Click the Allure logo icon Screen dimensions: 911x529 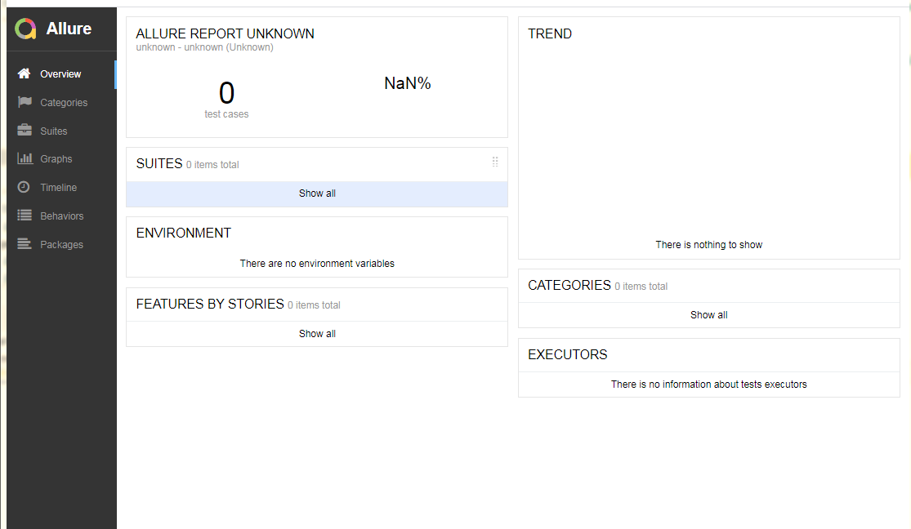(x=25, y=29)
